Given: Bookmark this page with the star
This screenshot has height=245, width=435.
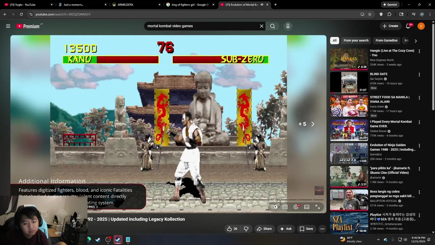Looking at the screenshot, I should click(370, 14).
